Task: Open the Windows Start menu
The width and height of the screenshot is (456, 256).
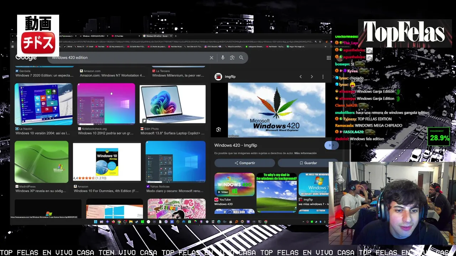Action: [x=95, y=222]
